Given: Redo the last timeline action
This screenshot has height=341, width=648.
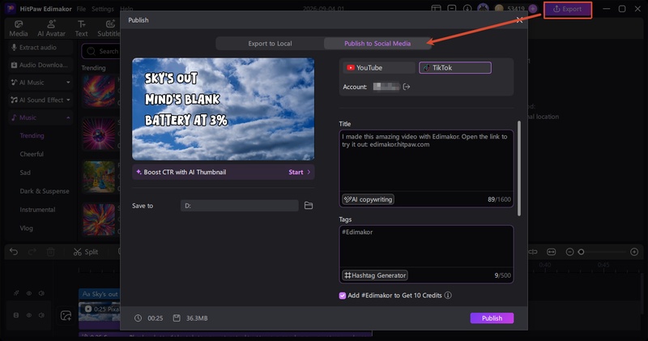Looking at the screenshot, I should coord(32,252).
